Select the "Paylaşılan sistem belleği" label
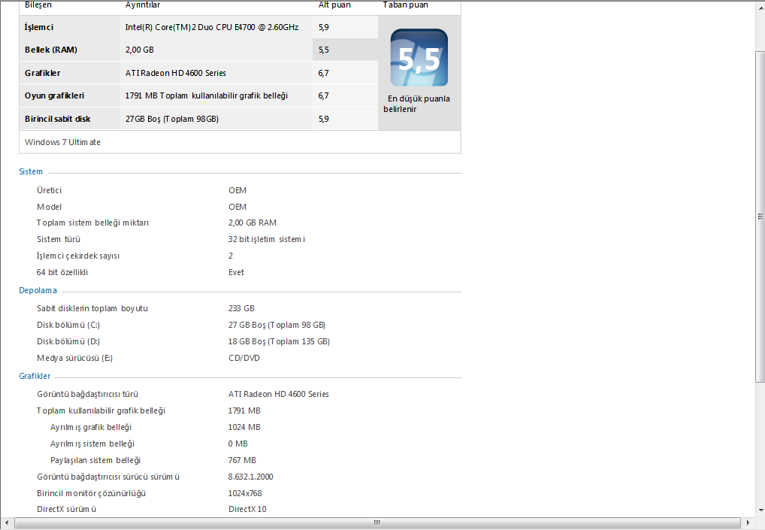This screenshot has height=530, width=765. pyautogui.click(x=95, y=461)
